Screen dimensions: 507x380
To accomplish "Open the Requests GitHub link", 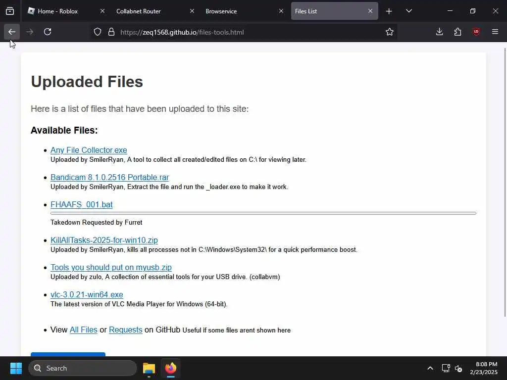I will 125,330.
